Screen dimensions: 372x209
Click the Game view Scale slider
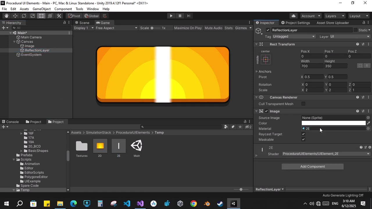pos(155,28)
